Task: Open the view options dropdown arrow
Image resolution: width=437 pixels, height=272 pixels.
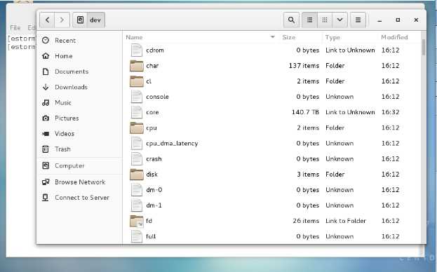Action: point(339,20)
